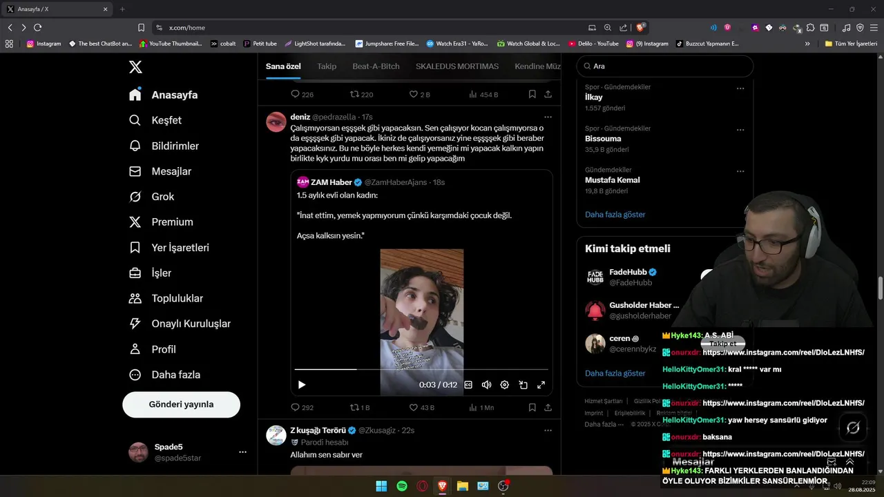The width and height of the screenshot is (884, 497).
Task: Enter video fullscreen mode
Action: click(541, 384)
